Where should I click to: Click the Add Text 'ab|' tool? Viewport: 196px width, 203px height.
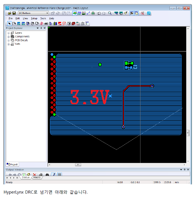[46, 23]
